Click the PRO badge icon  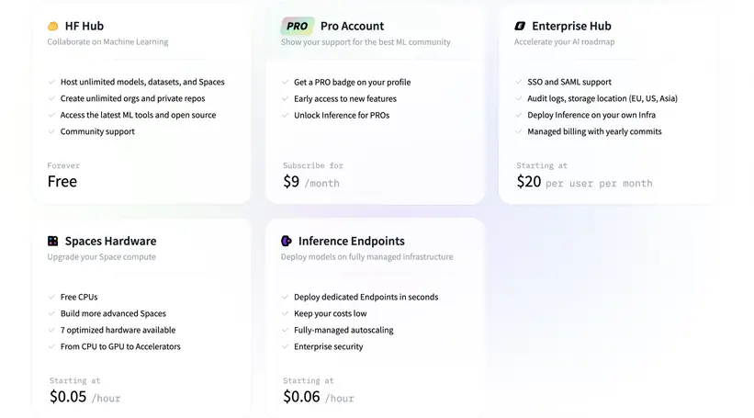[297, 27]
